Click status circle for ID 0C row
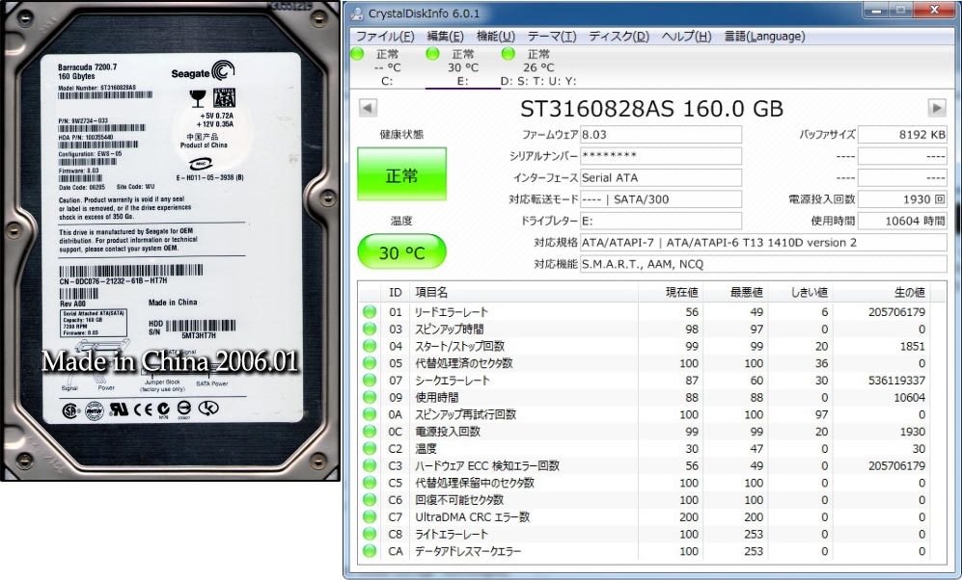 [370, 432]
